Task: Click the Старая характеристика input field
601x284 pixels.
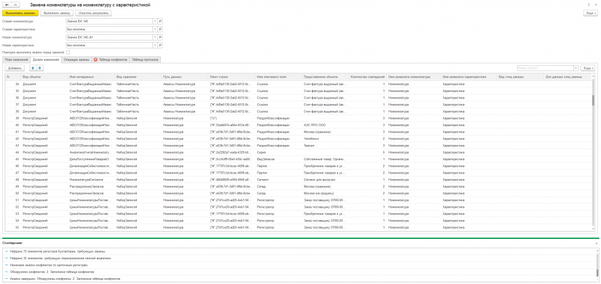Action: coord(109,29)
